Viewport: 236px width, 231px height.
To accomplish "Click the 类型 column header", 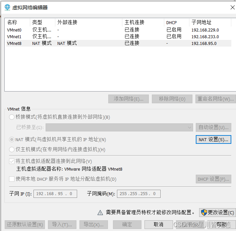I will 43,22.
